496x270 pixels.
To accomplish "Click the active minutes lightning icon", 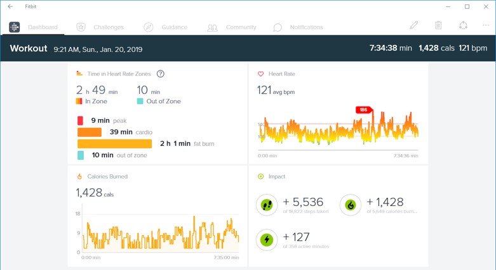I will click(266, 240).
